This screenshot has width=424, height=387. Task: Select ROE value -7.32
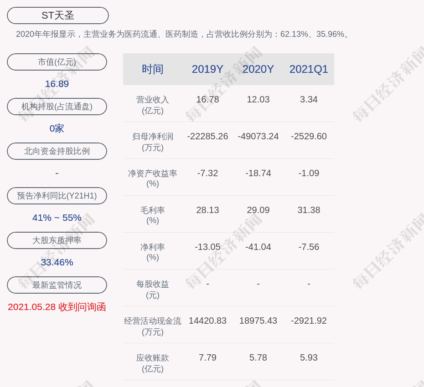point(208,173)
